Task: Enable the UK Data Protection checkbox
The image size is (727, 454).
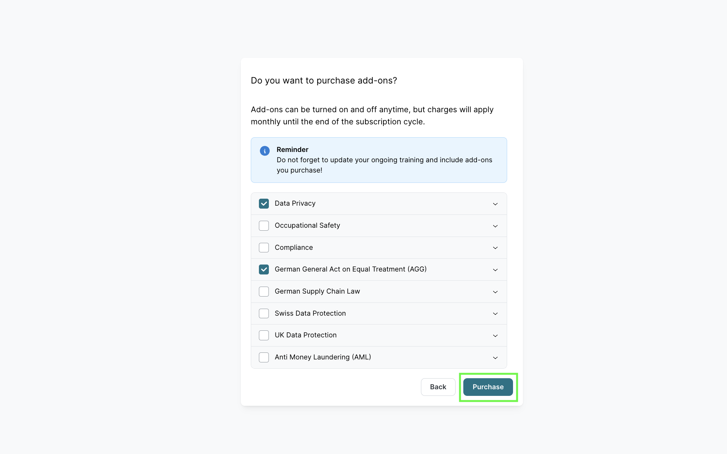Action: 264,335
